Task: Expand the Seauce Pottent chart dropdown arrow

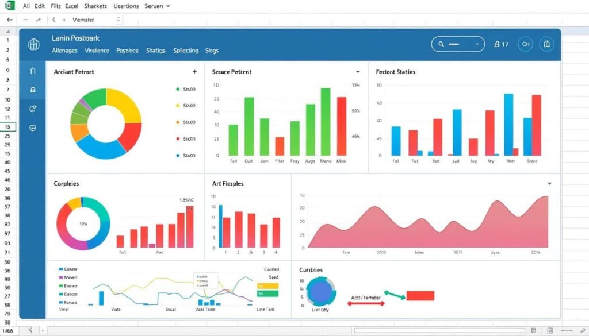Action: pyautogui.click(x=358, y=72)
